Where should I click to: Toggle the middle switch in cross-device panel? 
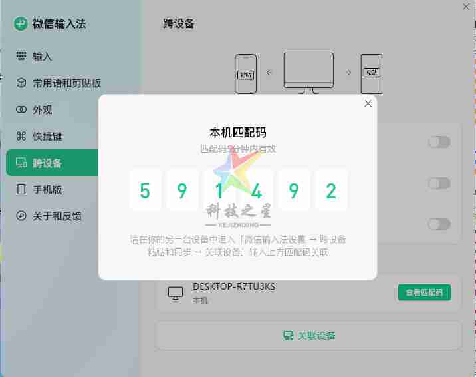click(439, 183)
